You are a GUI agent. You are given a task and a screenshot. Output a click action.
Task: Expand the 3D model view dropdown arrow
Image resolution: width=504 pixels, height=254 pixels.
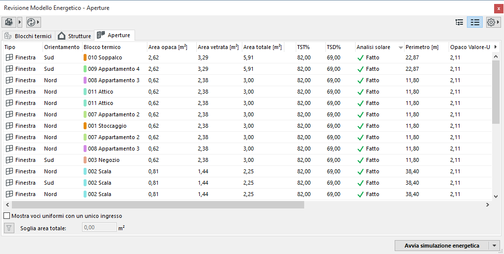pos(20,22)
